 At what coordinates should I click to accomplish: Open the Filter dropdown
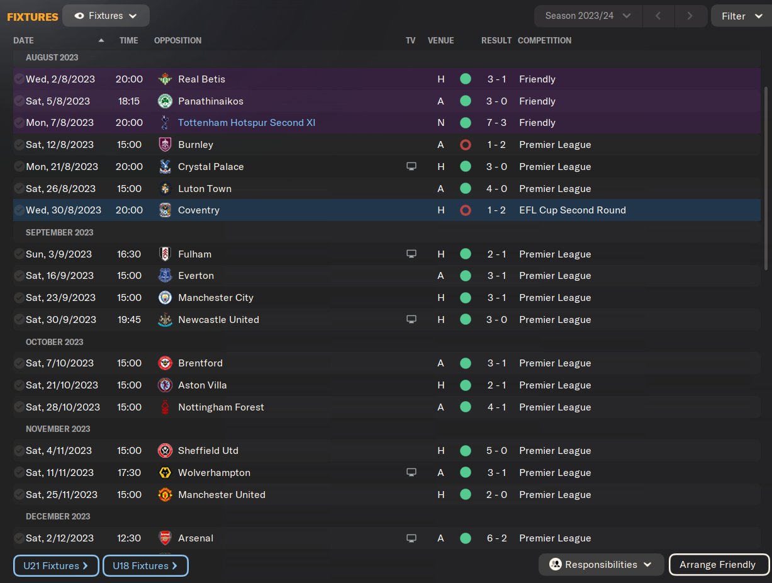tap(741, 16)
